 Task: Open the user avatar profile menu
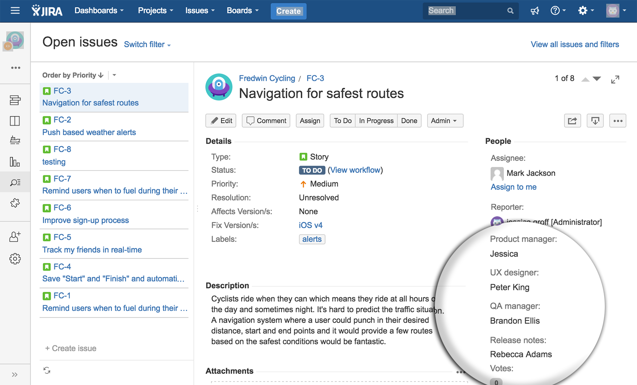[x=616, y=11]
